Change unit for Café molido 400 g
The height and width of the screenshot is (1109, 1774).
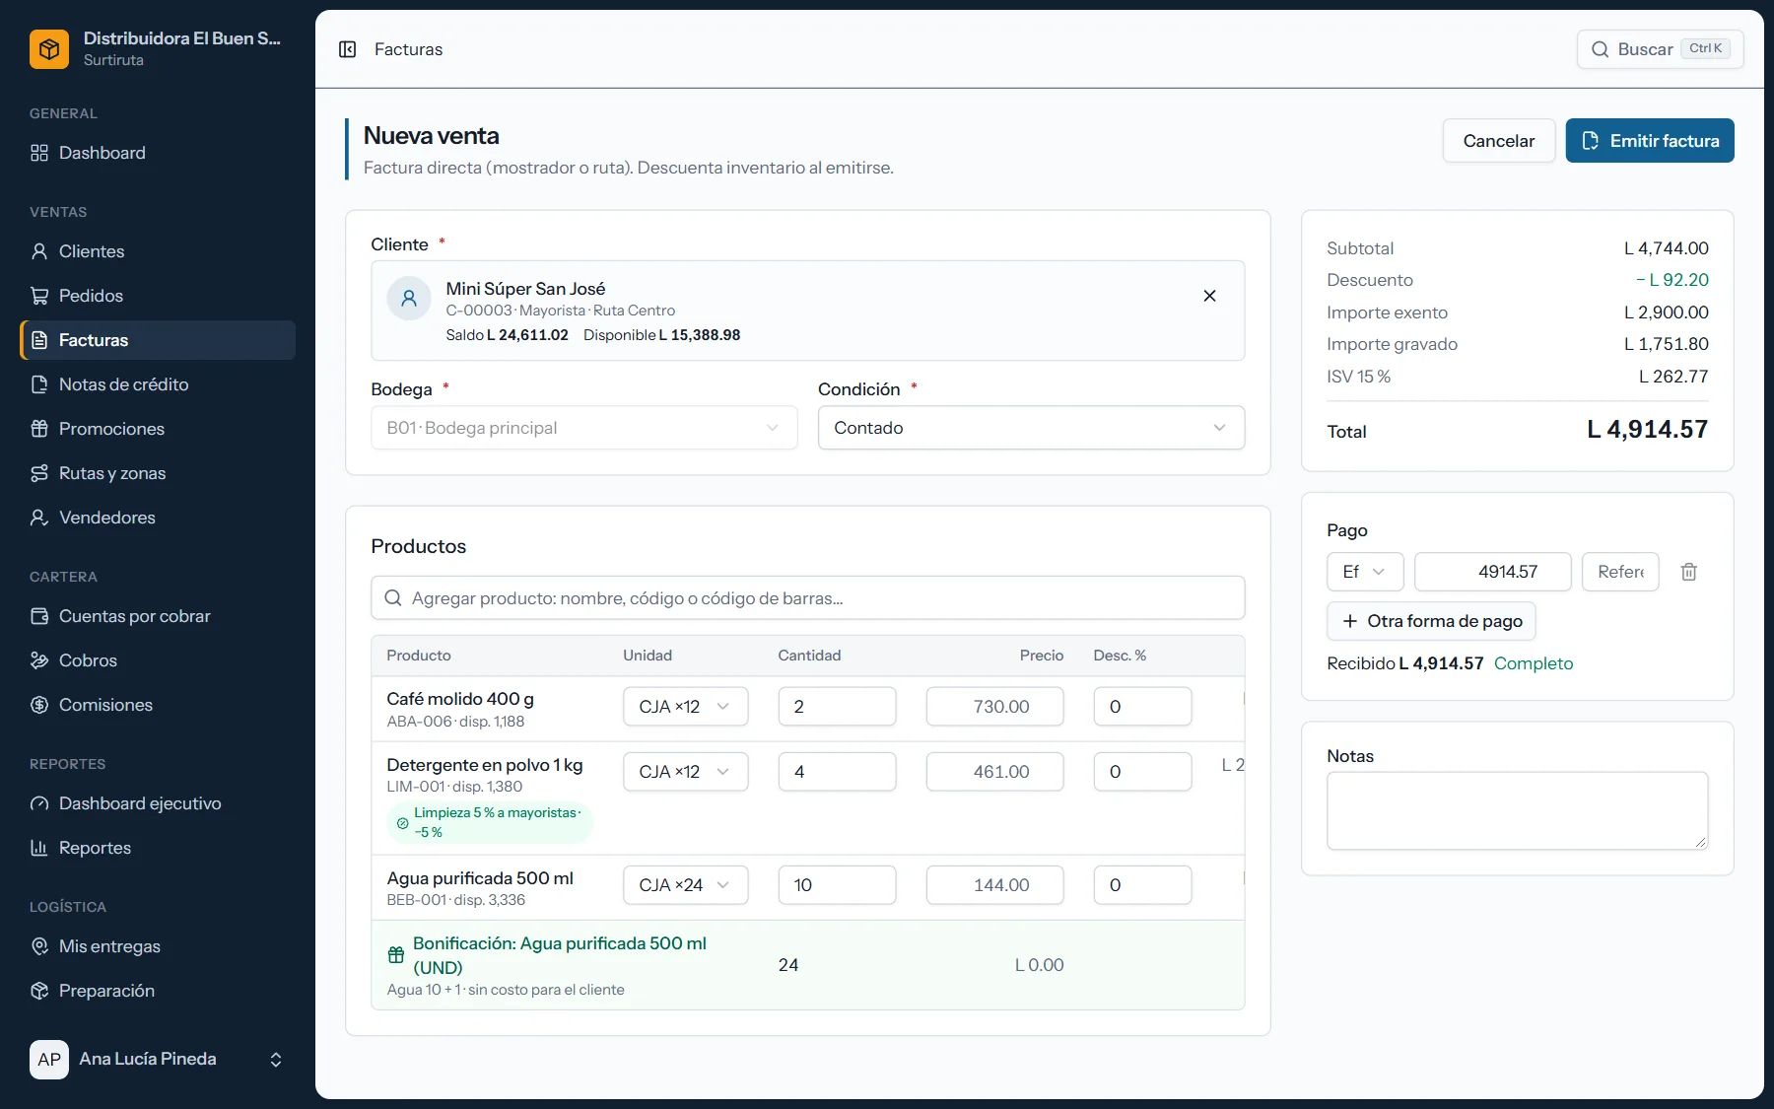point(685,707)
